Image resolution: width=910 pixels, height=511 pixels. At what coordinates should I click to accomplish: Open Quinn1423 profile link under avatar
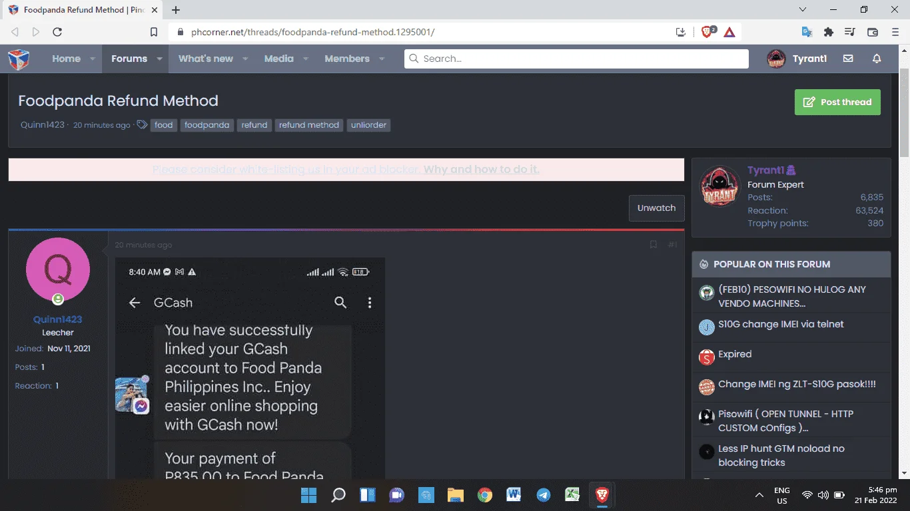pyautogui.click(x=58, y=319)
